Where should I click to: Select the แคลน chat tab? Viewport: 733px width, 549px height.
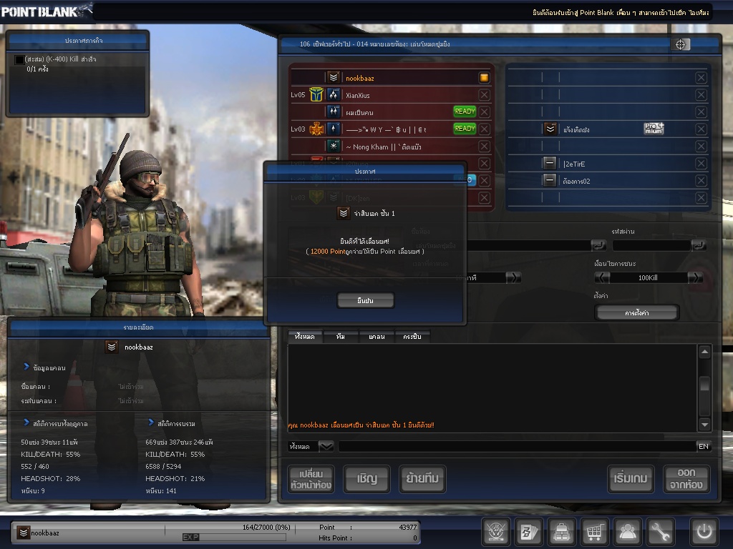point(377,337)
